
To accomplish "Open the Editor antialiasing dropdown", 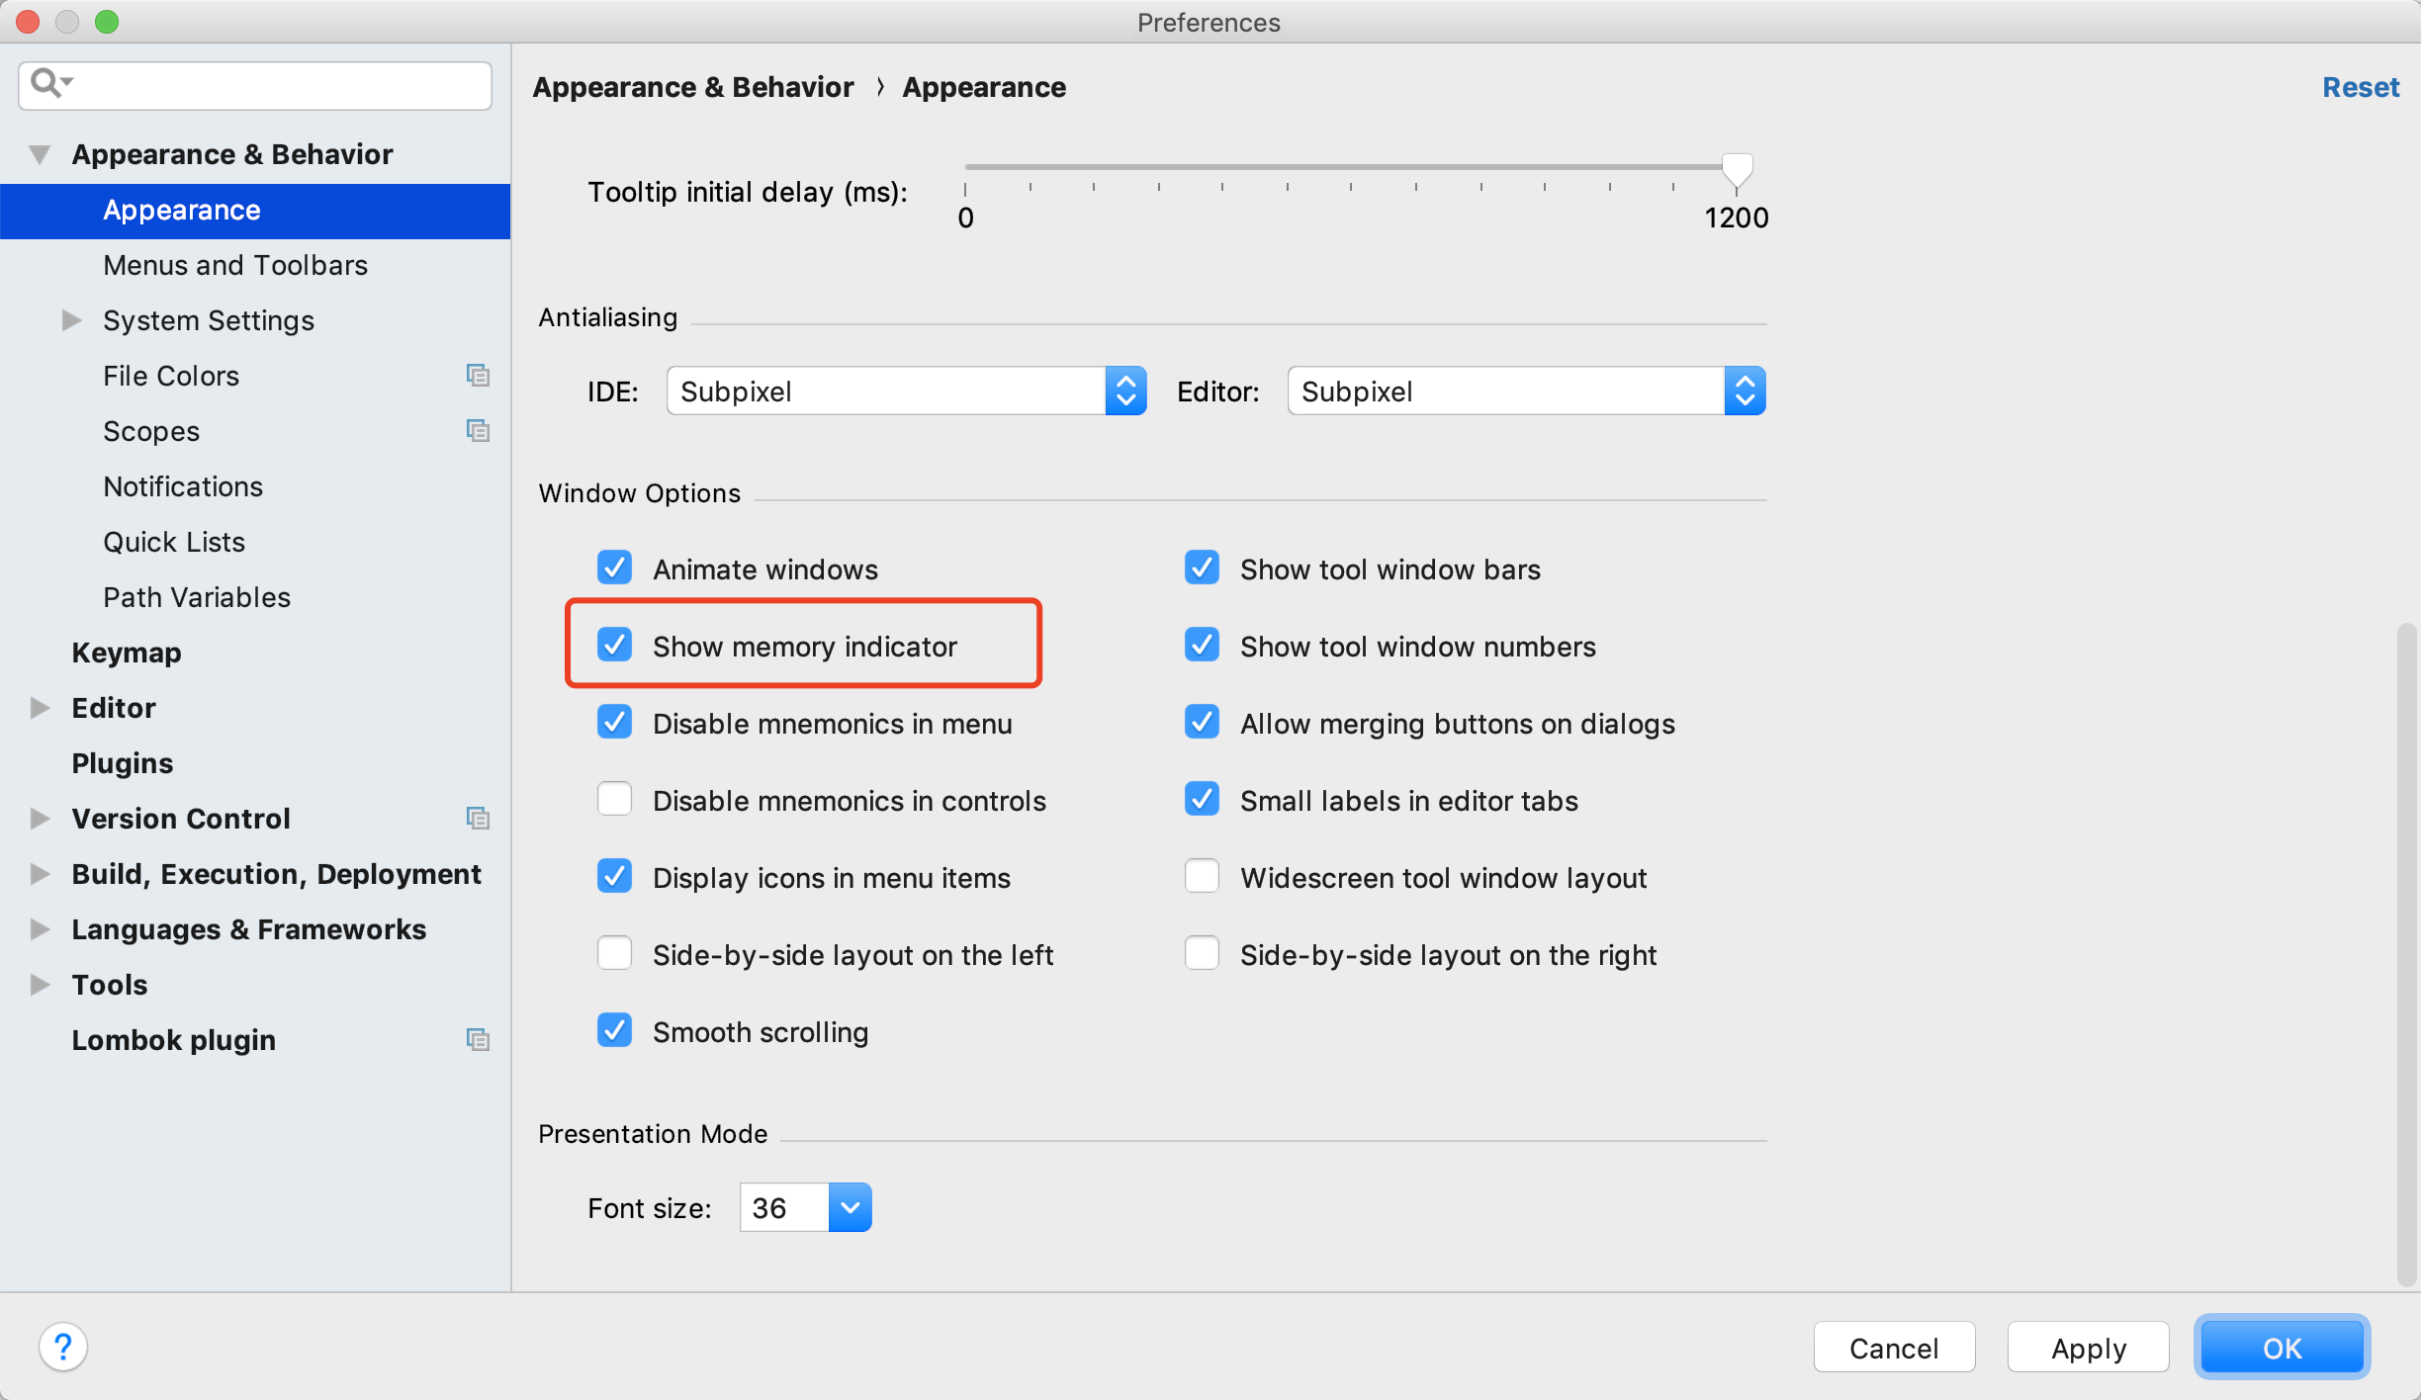I will pyautogui.click(x=1526, y=392).
